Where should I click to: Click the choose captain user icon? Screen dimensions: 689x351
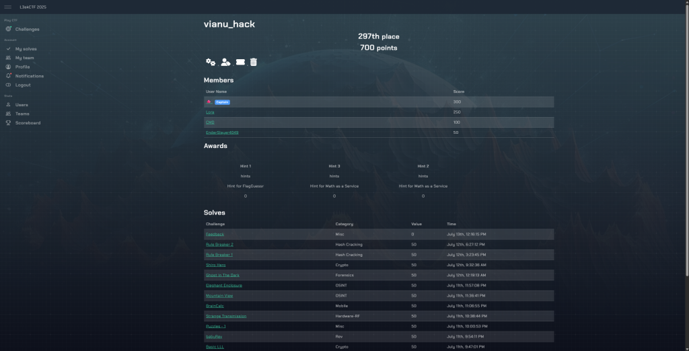(225, 63)
